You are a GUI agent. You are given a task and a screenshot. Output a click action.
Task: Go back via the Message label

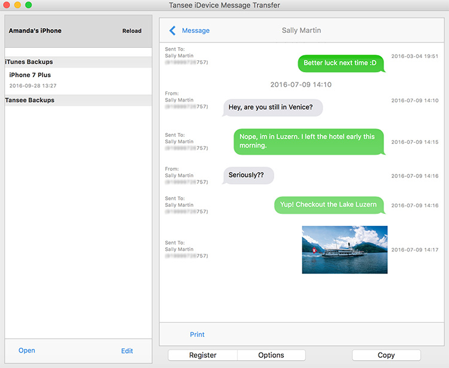(x=196, y=30)
